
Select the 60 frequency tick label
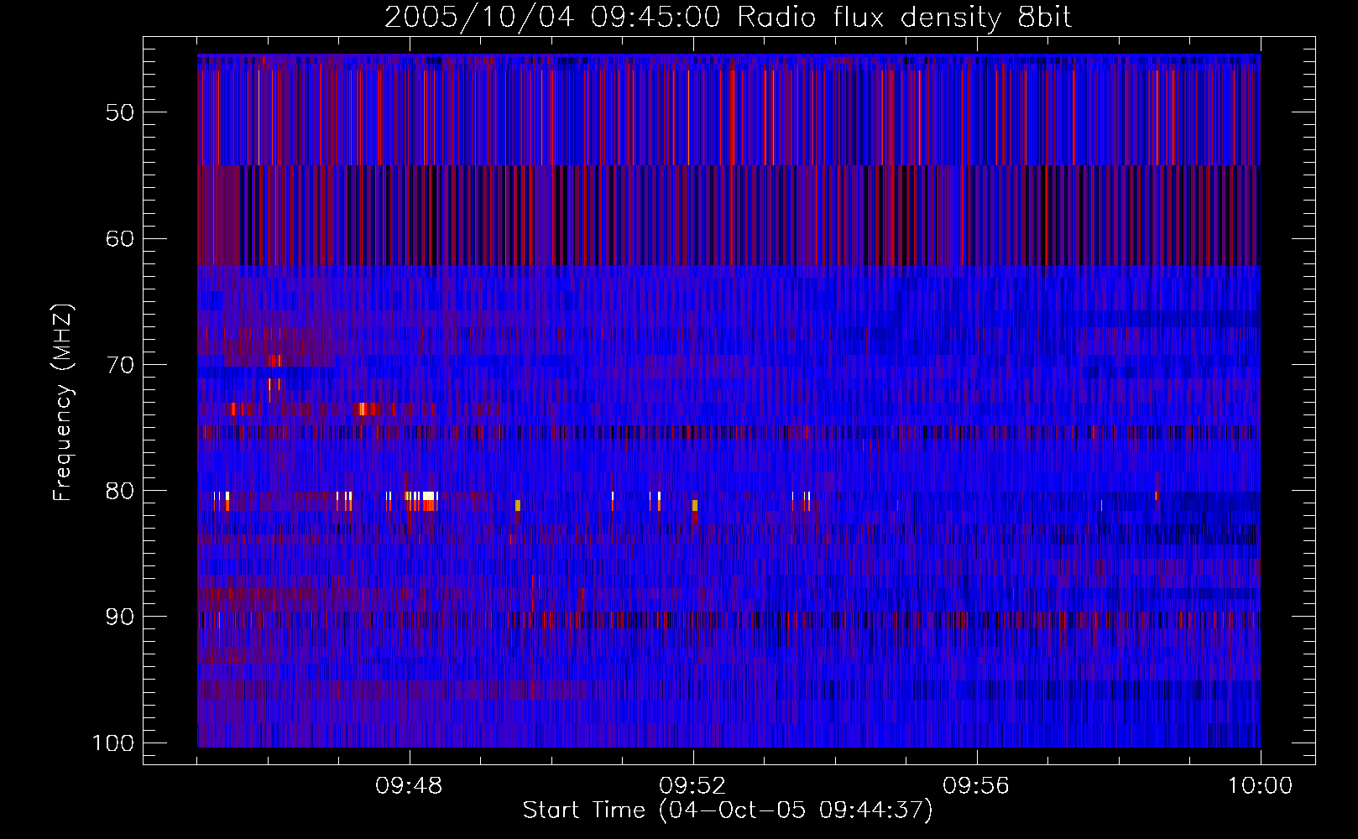tap(120, 238)
